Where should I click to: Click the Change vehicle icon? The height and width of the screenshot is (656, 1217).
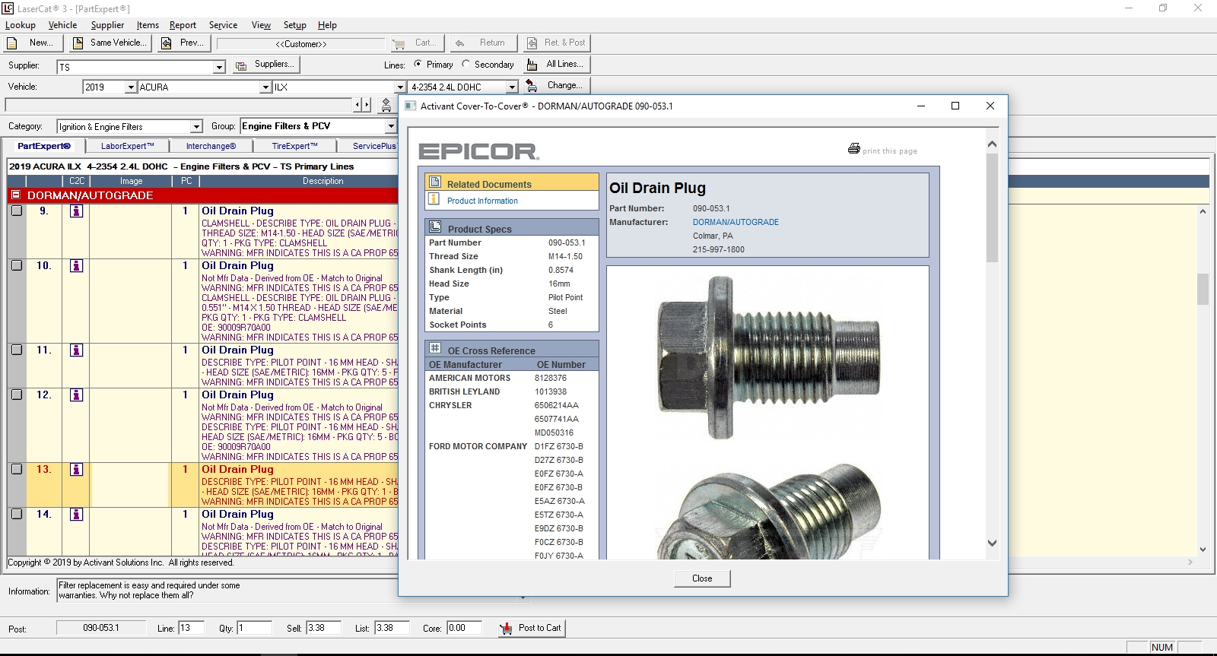(x=532, y=86)
